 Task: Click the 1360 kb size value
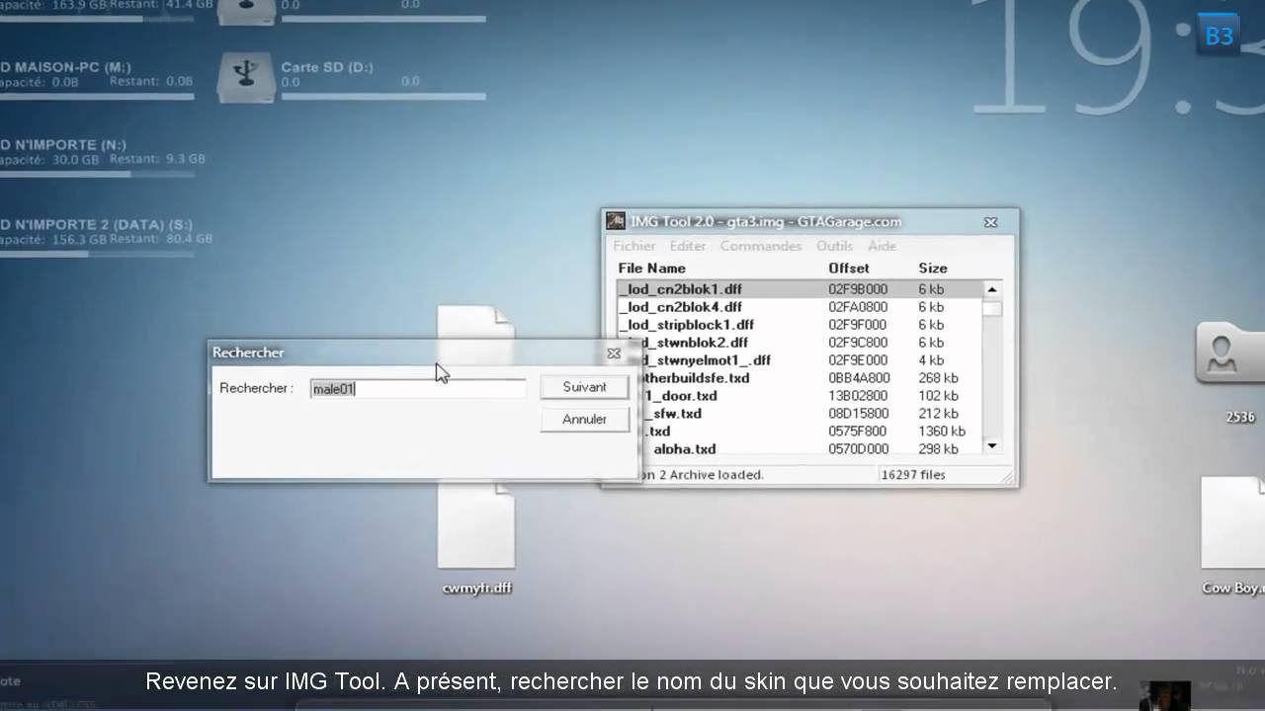[x=942, y=432]
